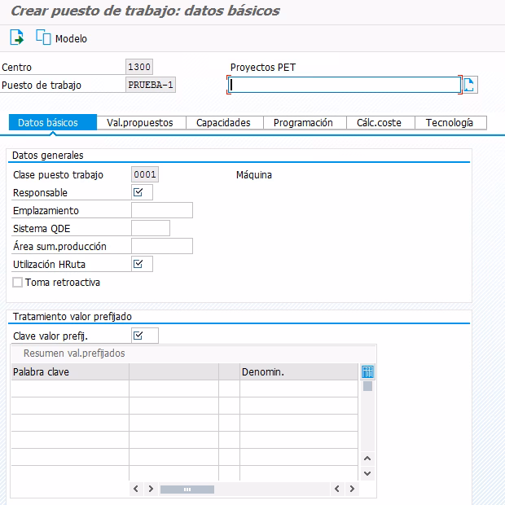Click the far-right left scroll arrow
The image size is (505, 505).
click(337, 489)
